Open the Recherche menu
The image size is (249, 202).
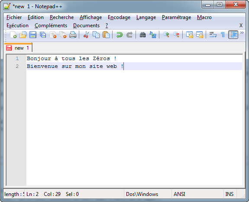[61, 17]
